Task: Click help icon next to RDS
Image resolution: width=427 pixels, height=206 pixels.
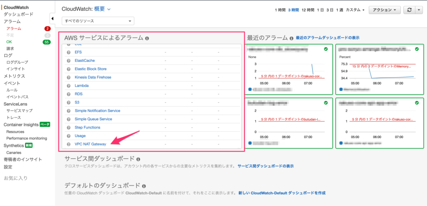Action: click(x=68, y=94)
